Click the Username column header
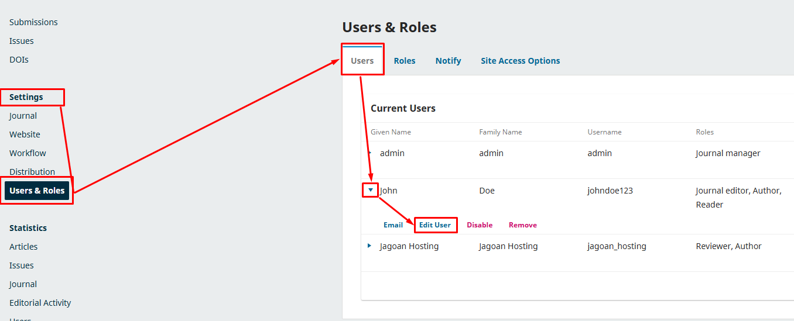Viewport: 794px width, 321px height. point(604,132)
